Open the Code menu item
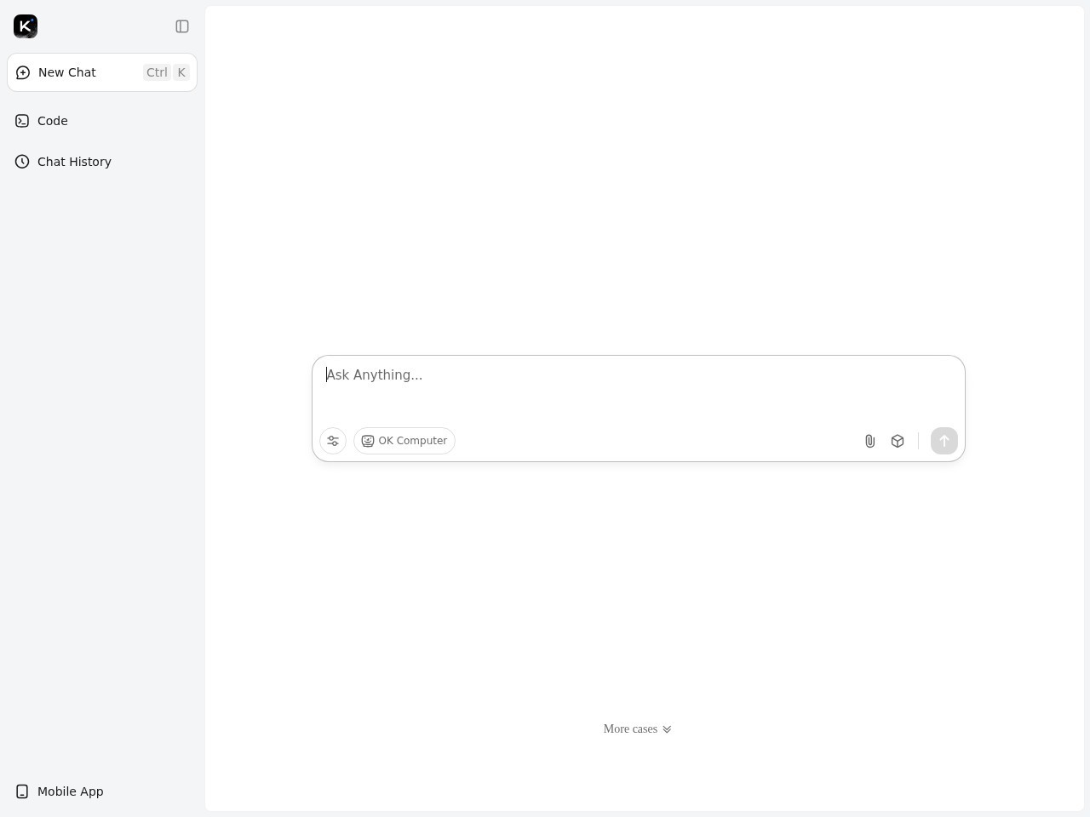 [53, 121]
